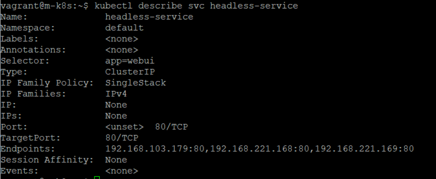Click the app=webui selector value

[x=130, y=61]
